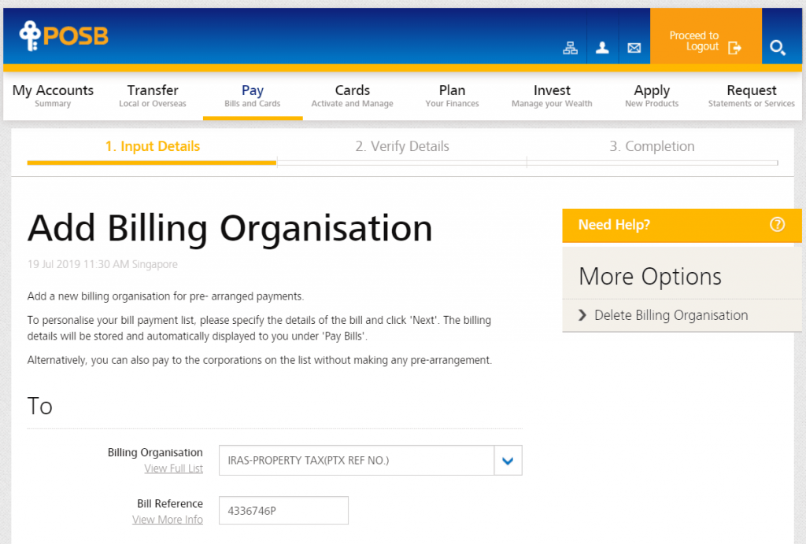Click the Need Help question mark icon
The width and height of the screenshot is (806, 544).
777,224
